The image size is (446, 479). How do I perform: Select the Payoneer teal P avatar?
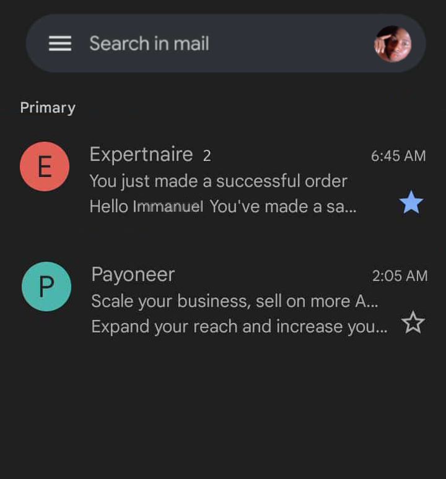click(x=46, y=287)
